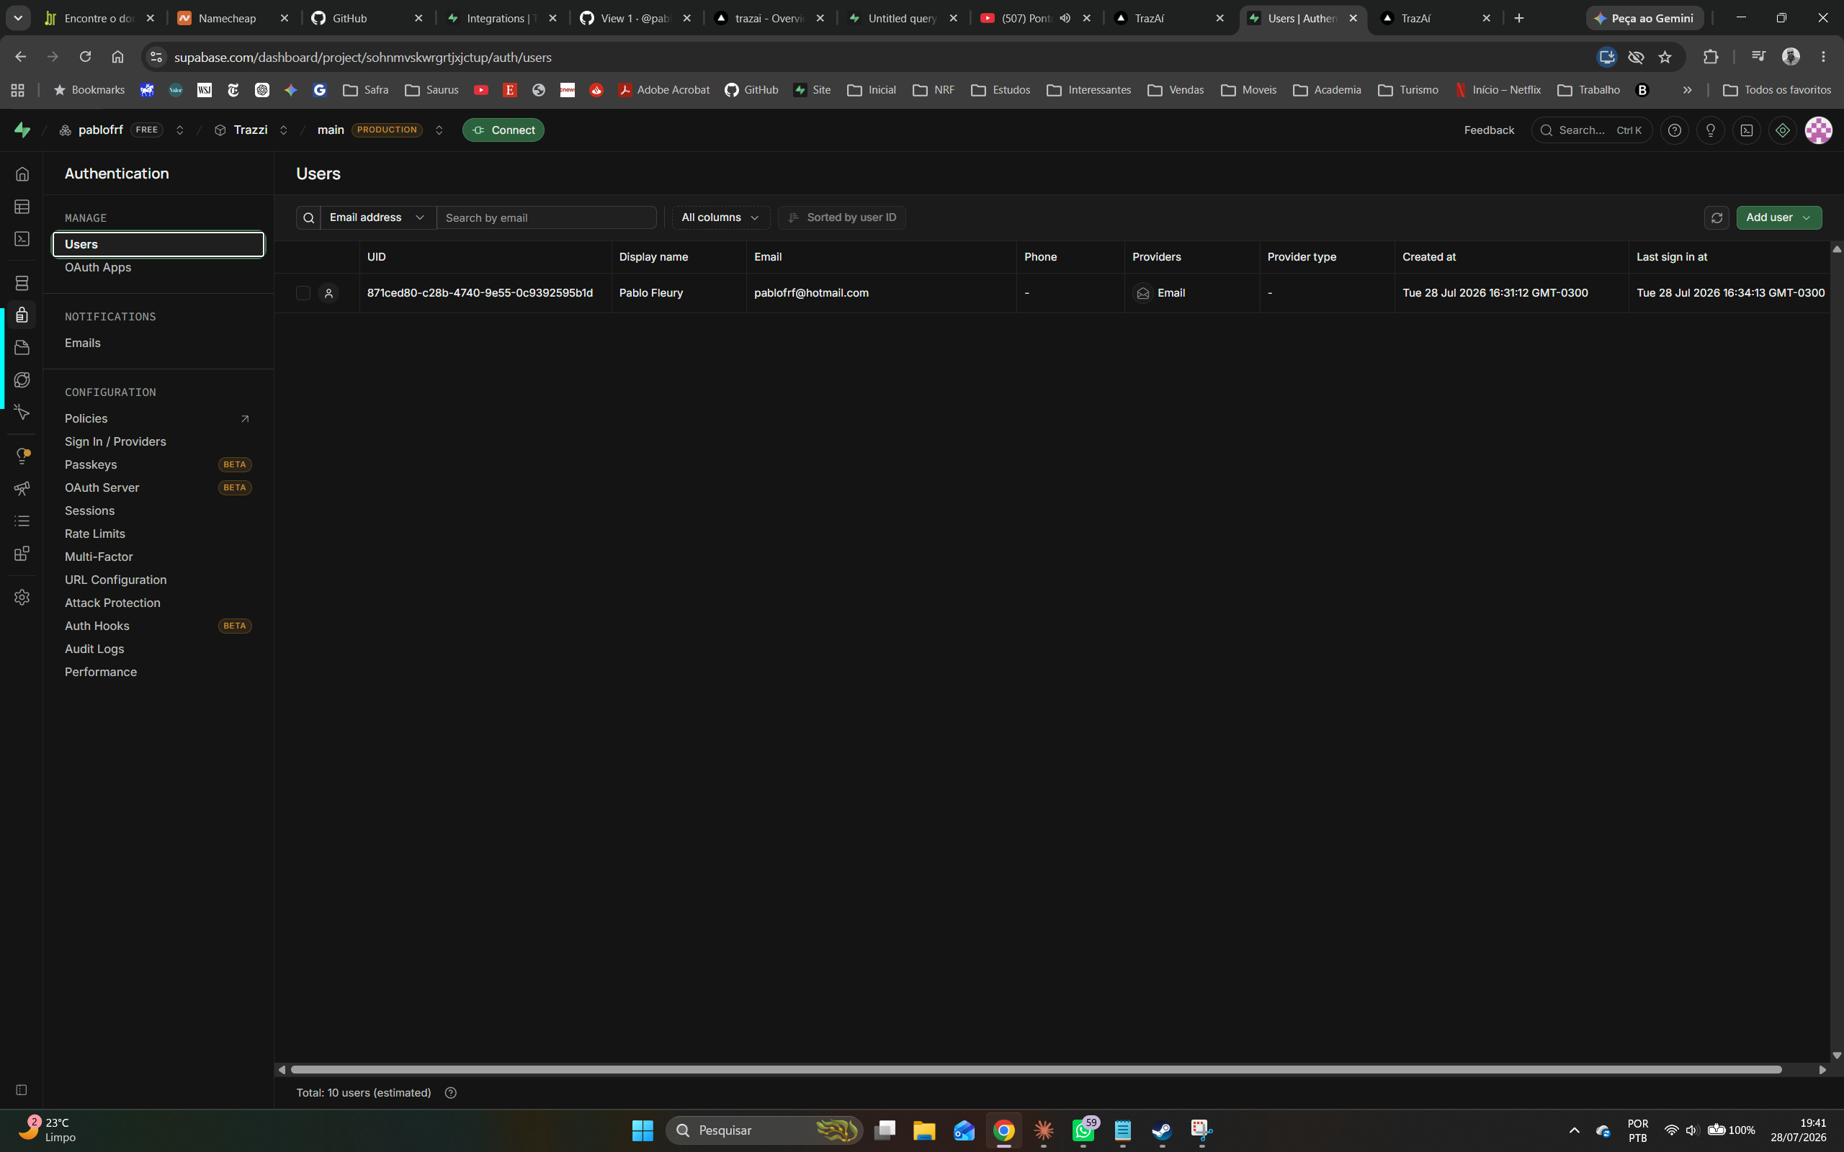
Task: Click the refresh users icon button
Action: (1716, 218)
